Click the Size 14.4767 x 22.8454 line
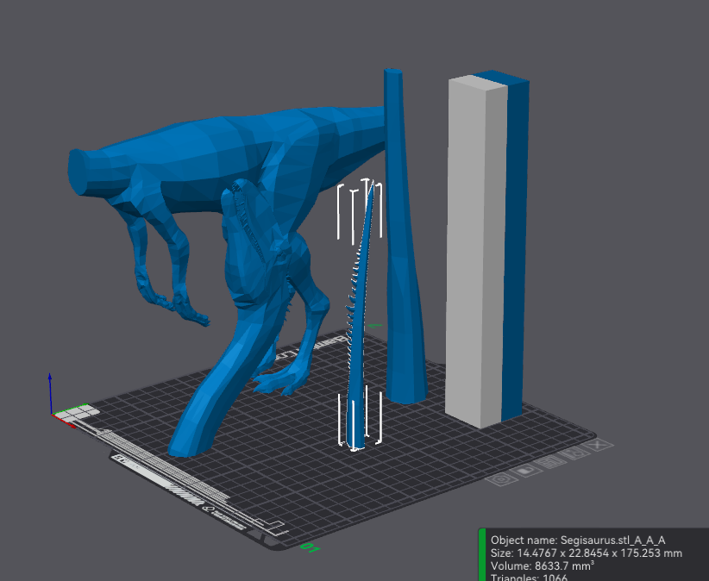The image size is (709, 581). (x=586, y=553)
